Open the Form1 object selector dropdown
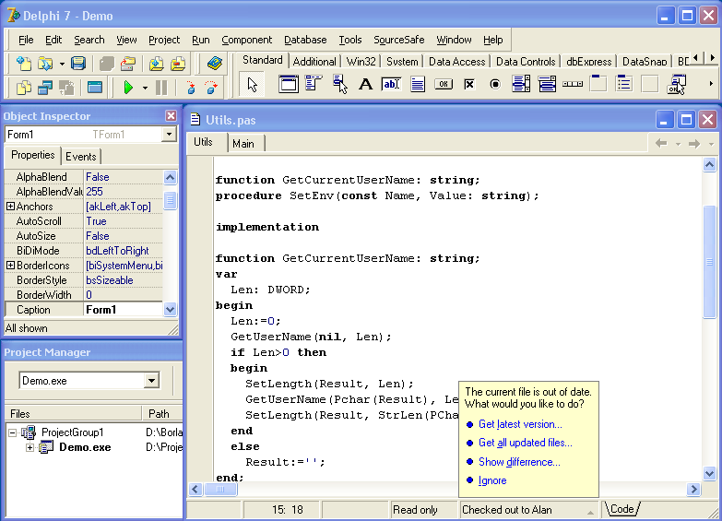Screen dimensions: 722x521 tap(169, 135)
